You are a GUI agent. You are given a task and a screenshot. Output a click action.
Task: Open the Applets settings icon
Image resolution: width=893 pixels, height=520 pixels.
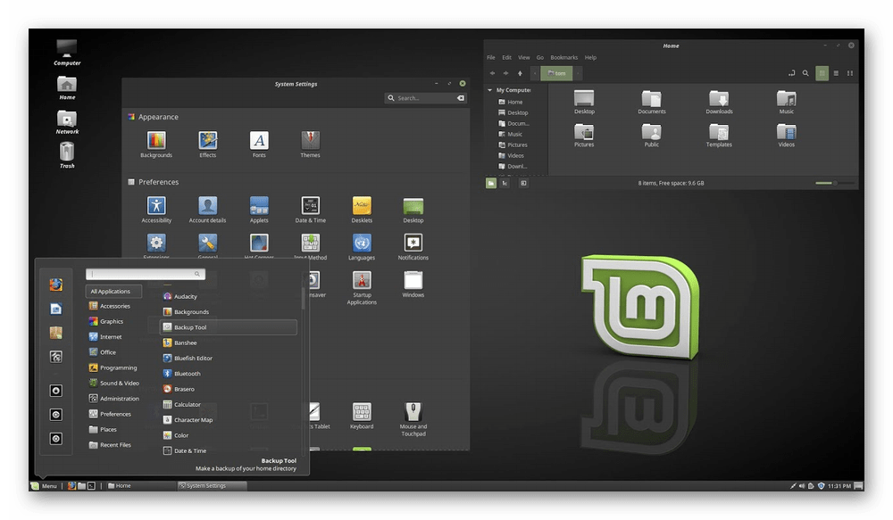[259, 210]
